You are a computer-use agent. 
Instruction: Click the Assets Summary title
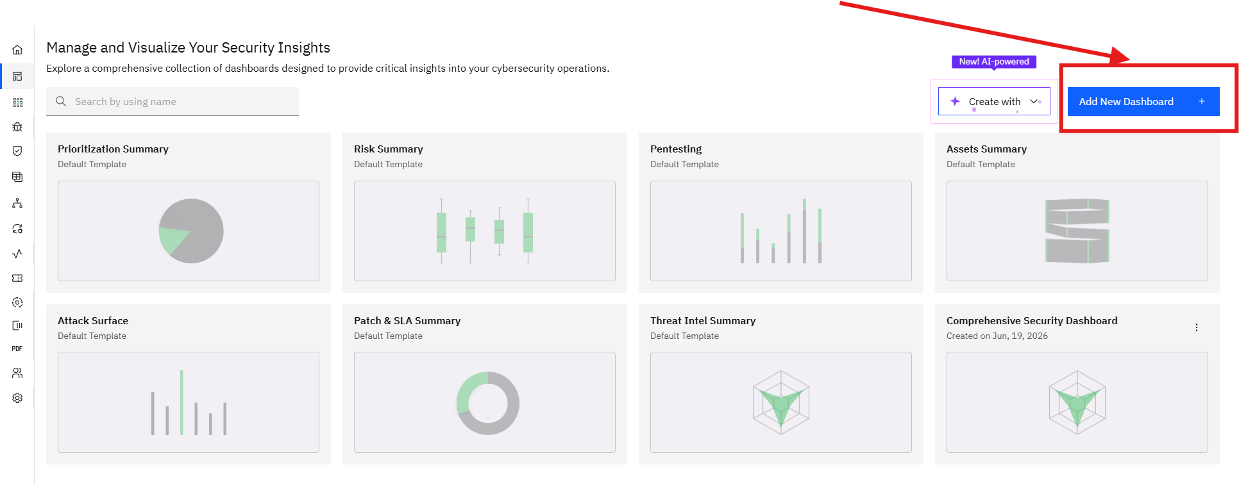click(x=986, y=149)
